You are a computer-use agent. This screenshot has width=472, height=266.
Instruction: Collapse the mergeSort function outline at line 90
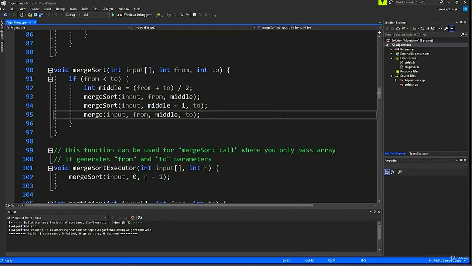50,70
